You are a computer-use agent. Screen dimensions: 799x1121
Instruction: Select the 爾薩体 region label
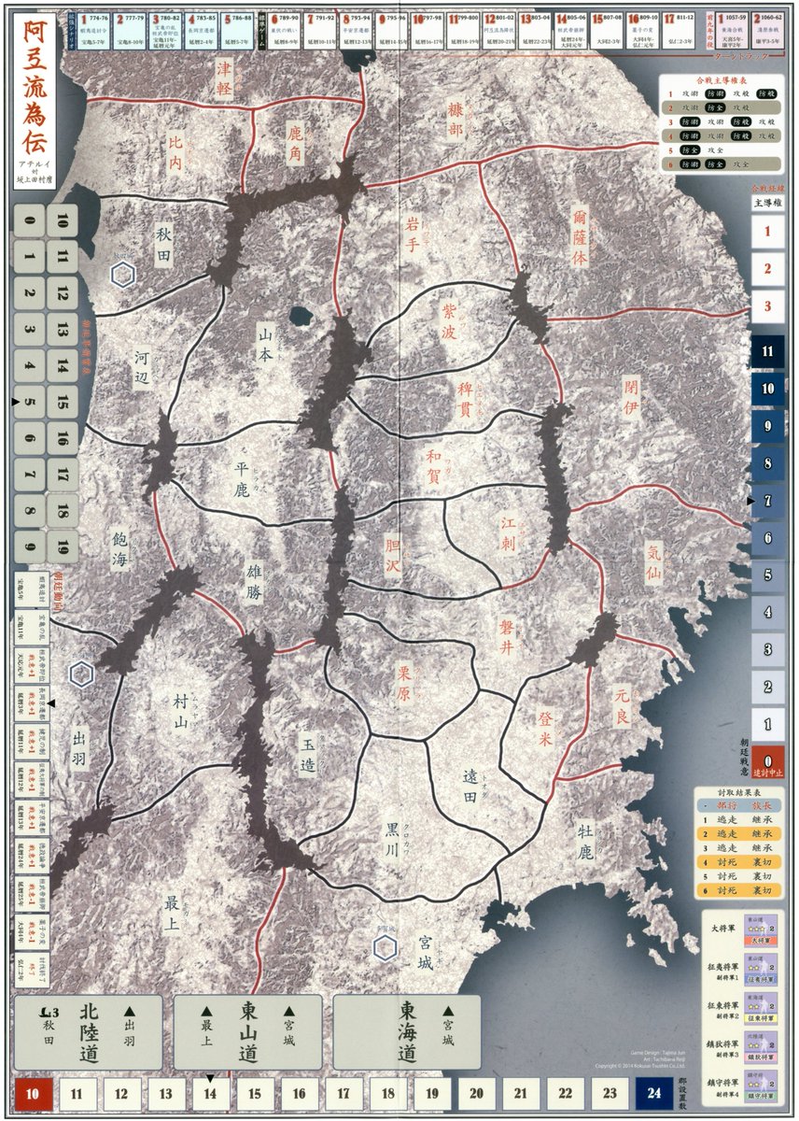tap(581, 236)
